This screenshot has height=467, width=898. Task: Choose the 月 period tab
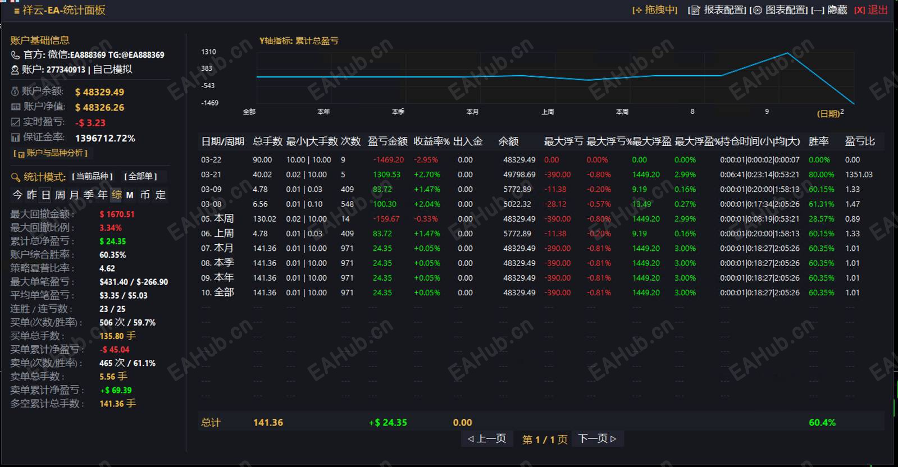click(74, 195)
